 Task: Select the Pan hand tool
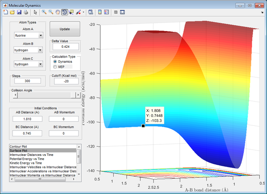(57, 12)
